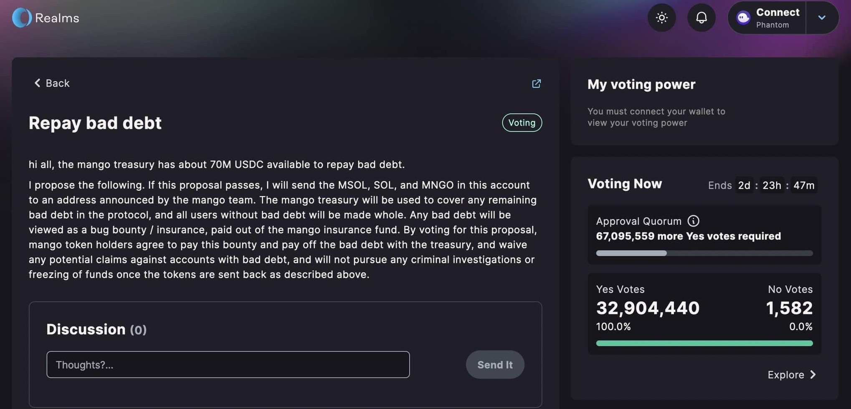Click the green Yes votes bar
This screenshot has height=409, width=851.
(x=704, y=343)
